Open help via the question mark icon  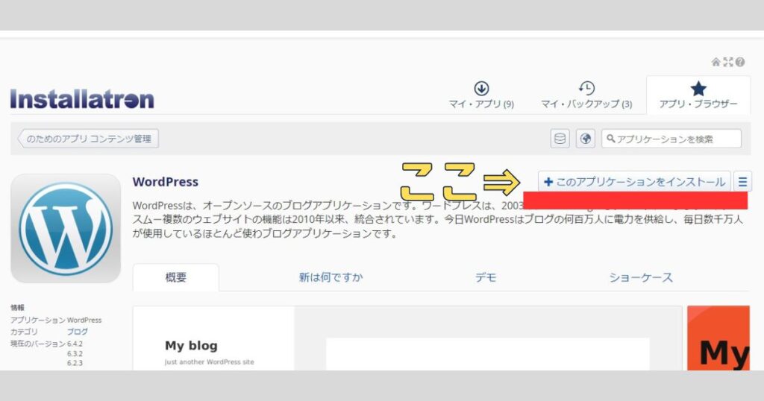pyautogui.click(x=740, y=62)
